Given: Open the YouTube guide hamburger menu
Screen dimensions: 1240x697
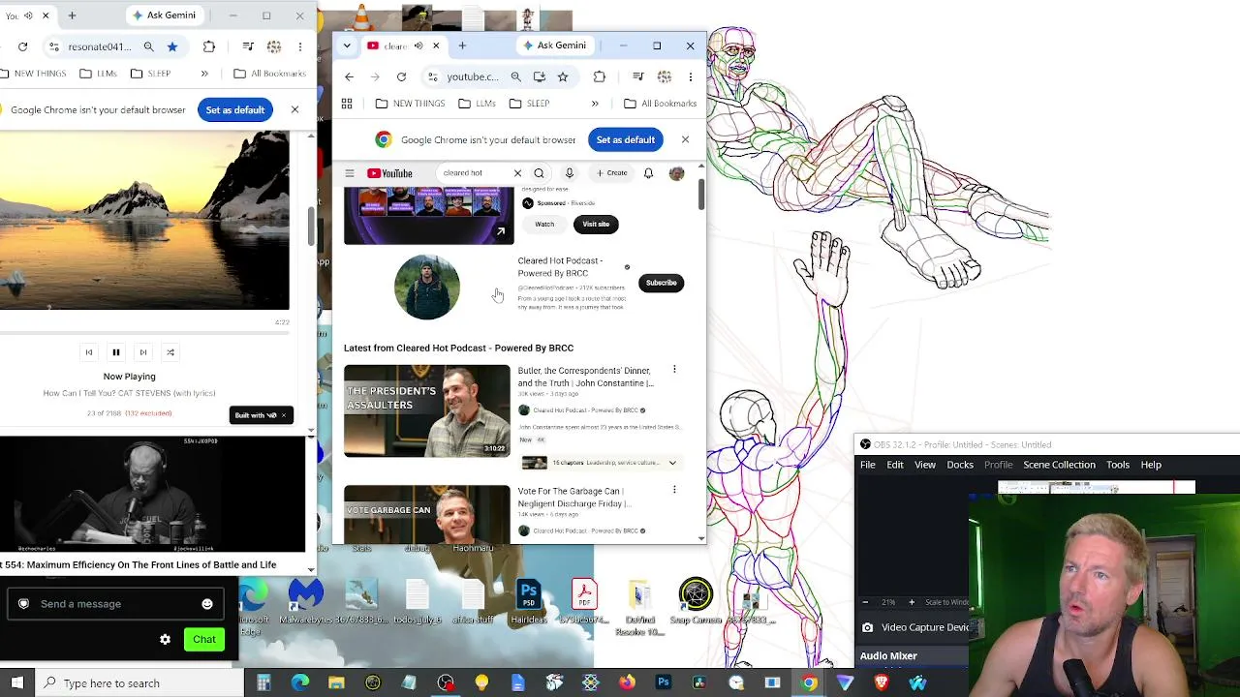Looking at the screenshot, I should [350, 173].
